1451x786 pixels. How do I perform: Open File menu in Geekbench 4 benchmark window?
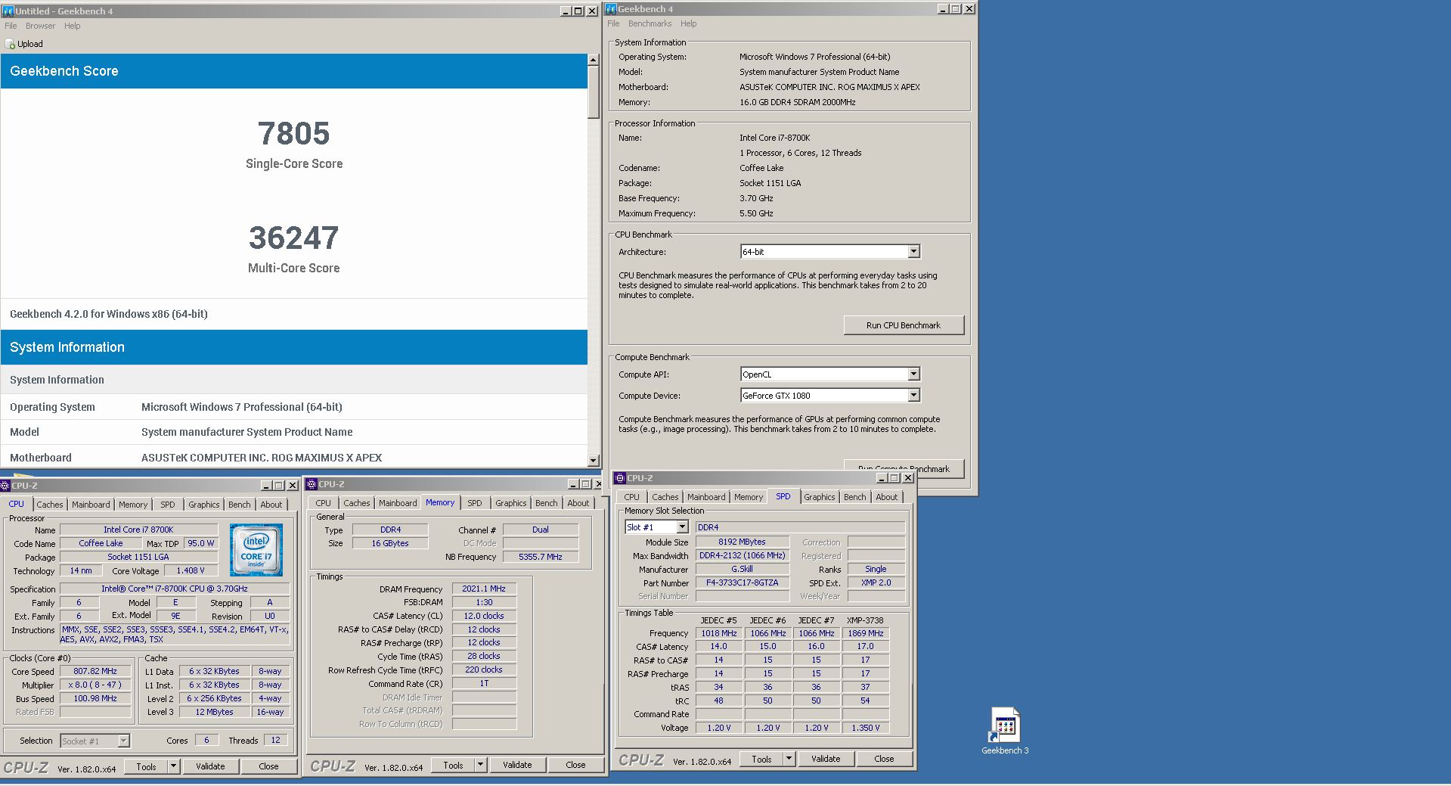point(613,23)
